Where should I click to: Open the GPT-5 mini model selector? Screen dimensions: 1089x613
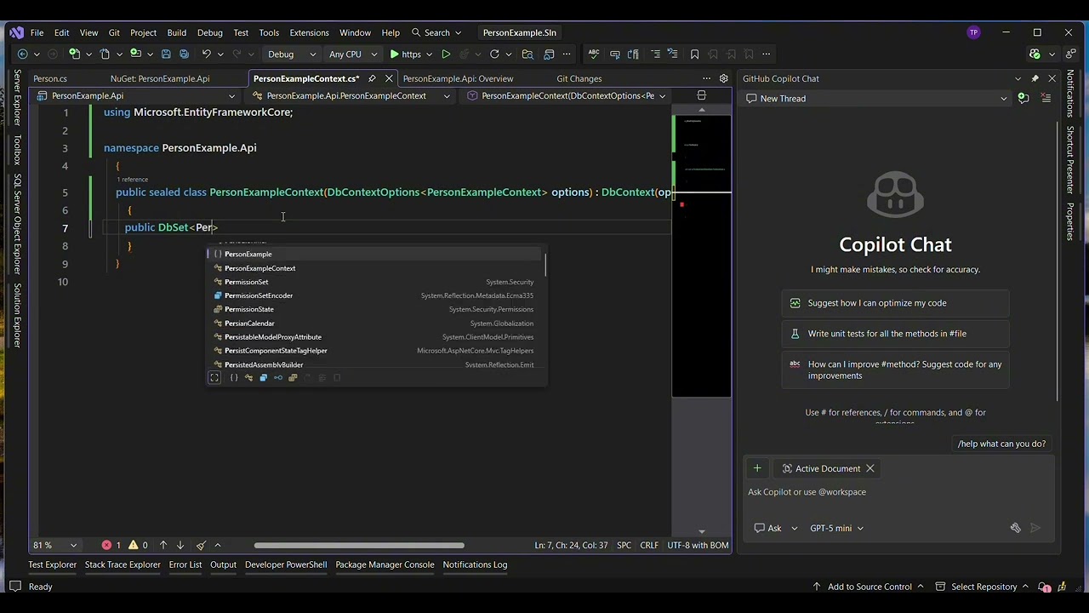[x=837, y=528]
